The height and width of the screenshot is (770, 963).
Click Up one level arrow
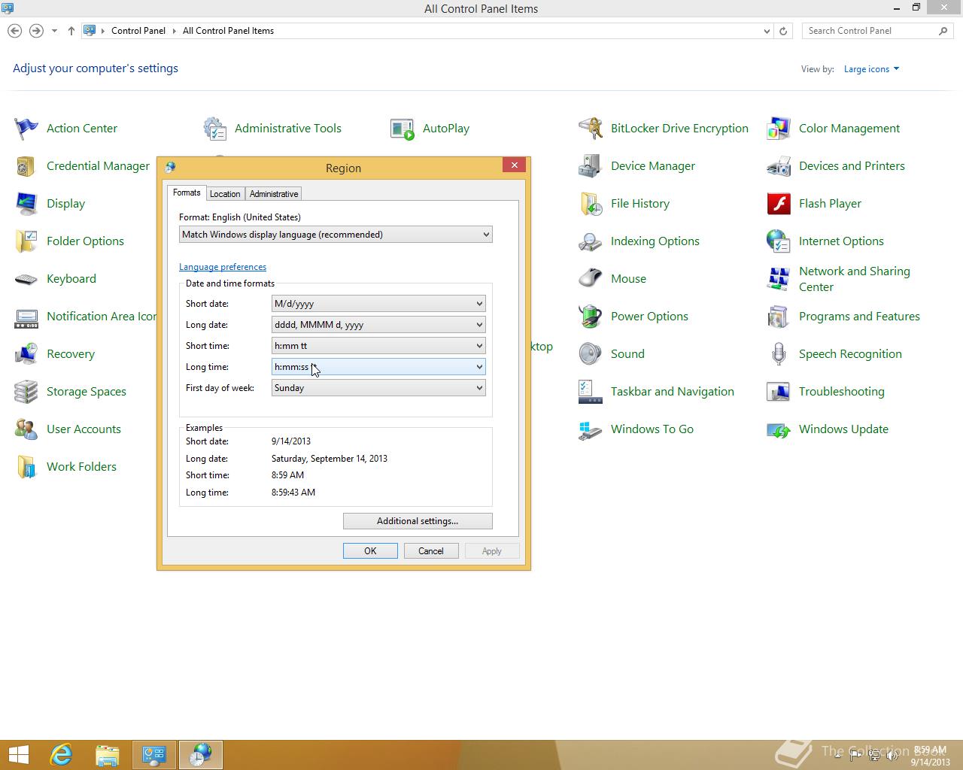coord(71,31)
